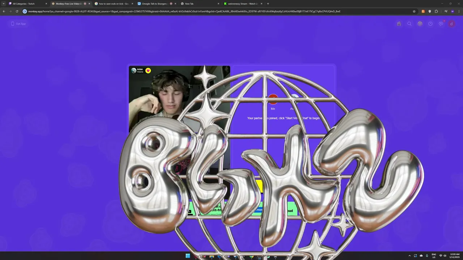The image size is (463, 260).
Task: Open the history clock icon
Action: [430, 24]
